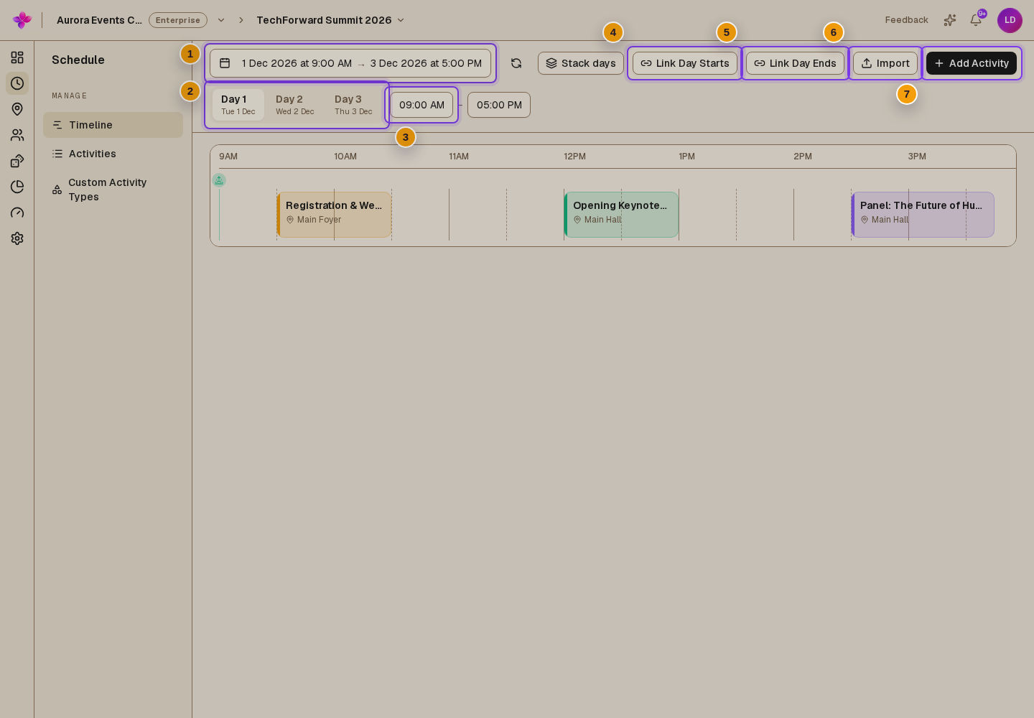The image size is (1034, 718).
Task: Expand the organization switcher chevron
Action: point(221,20)
